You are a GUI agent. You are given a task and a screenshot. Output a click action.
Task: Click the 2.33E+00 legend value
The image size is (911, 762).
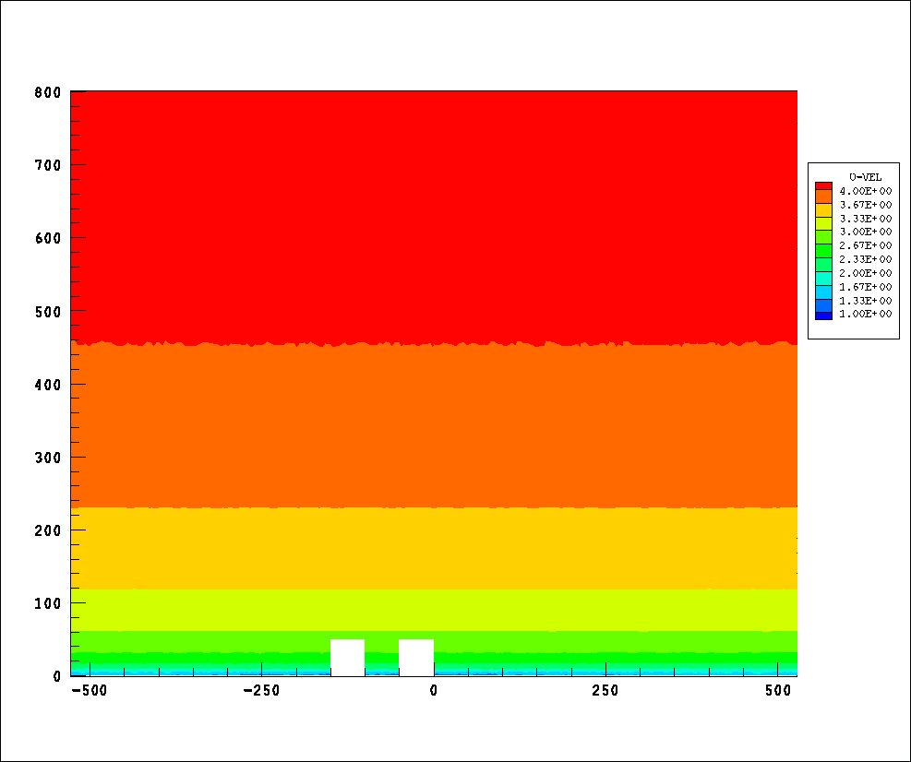coord(865,259)
